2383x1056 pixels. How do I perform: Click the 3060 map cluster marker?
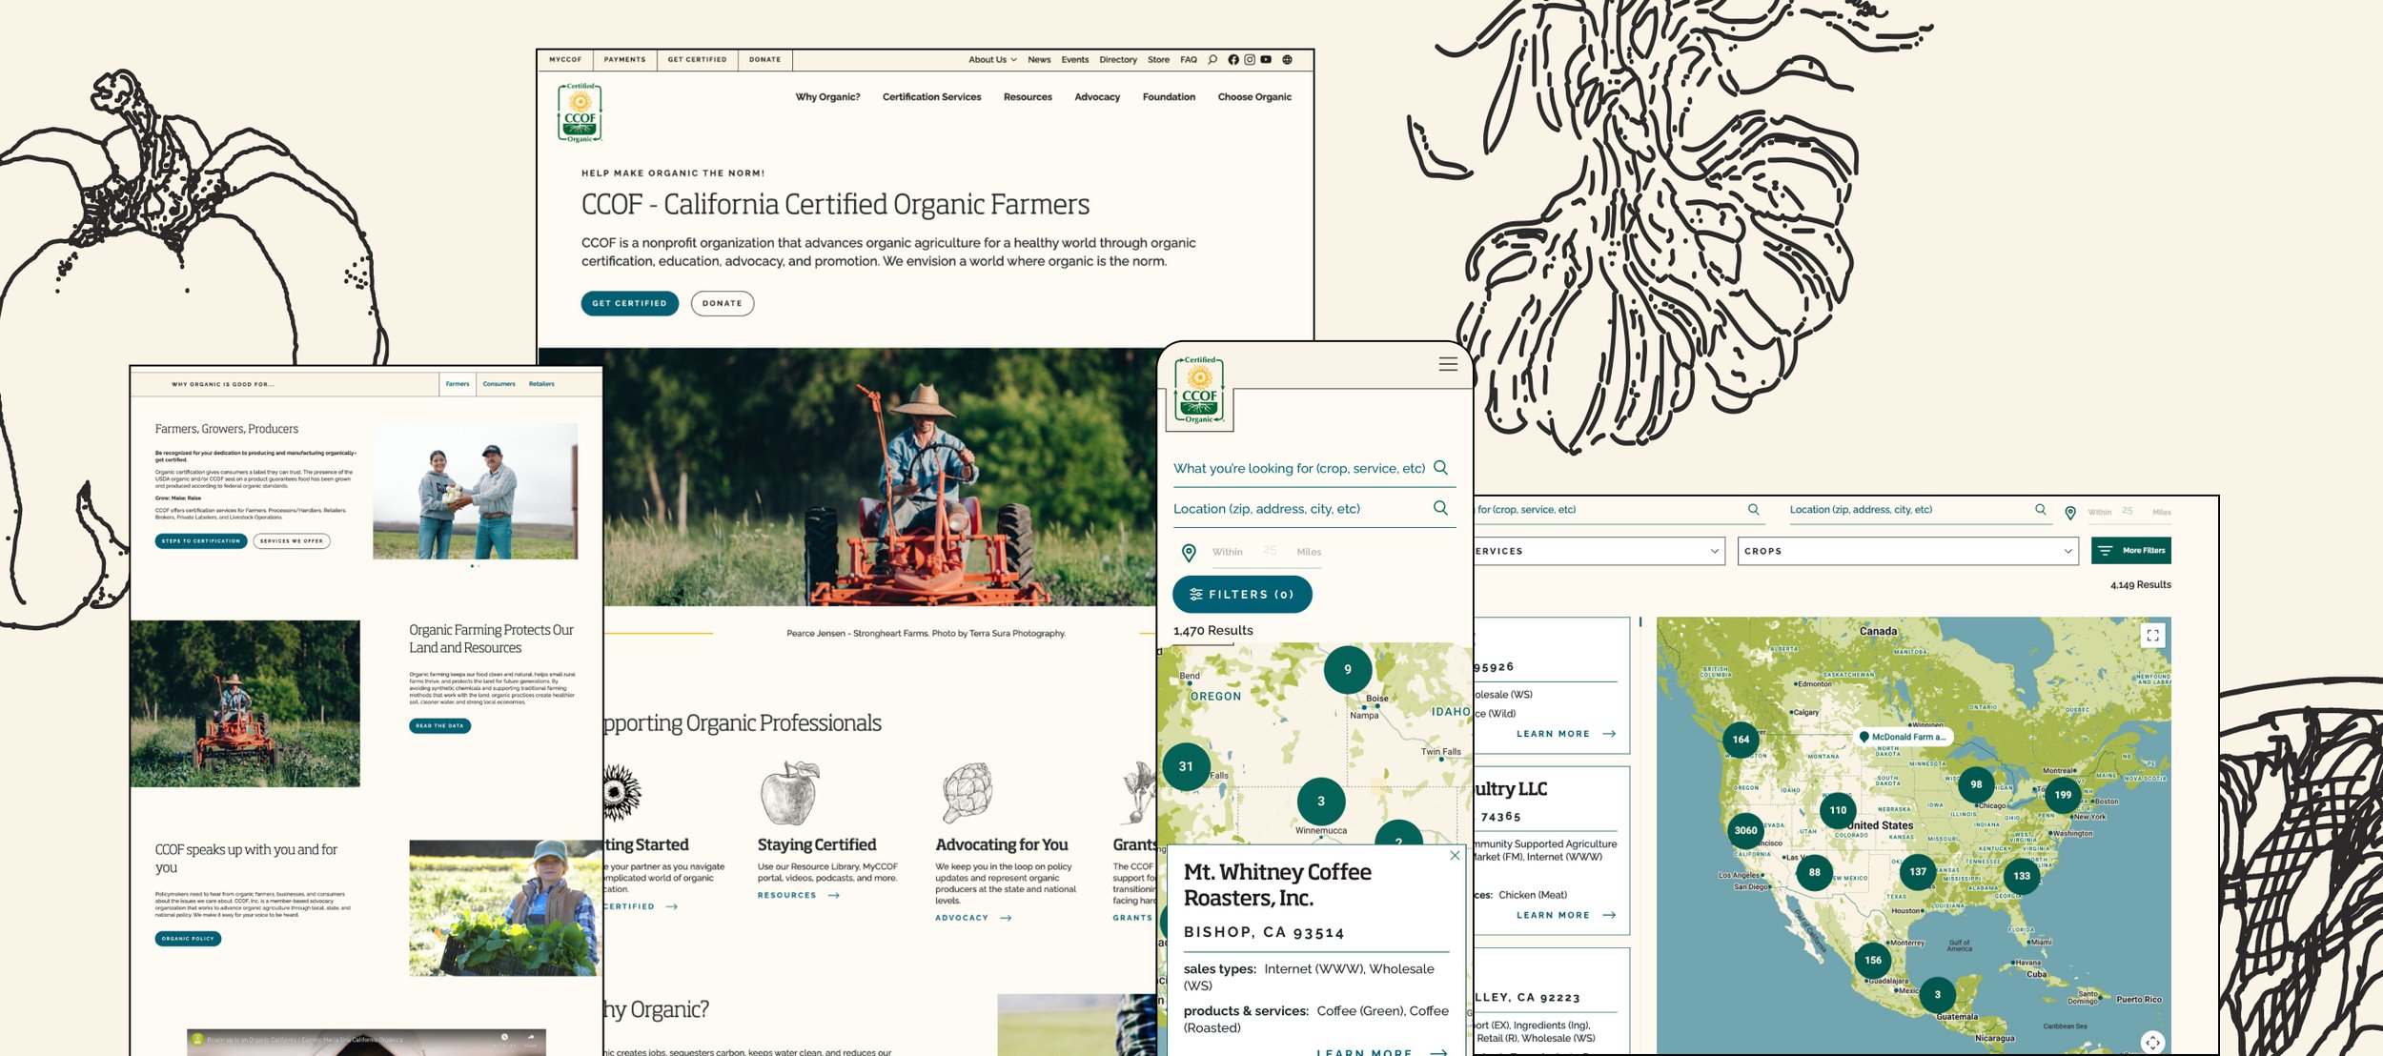1745,830
